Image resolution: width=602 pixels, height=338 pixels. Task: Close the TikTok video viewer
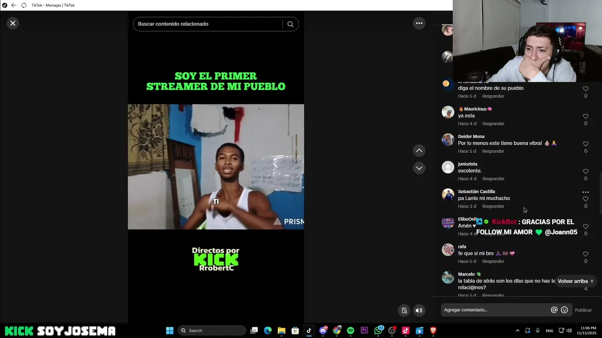(13, 23)
